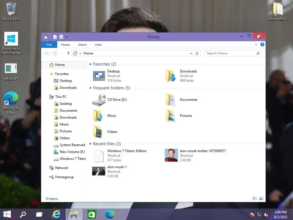Select Network in navigation pane
Image resolution: width=293 pixels, height=220 pixels.
click(x=62, y=168)
